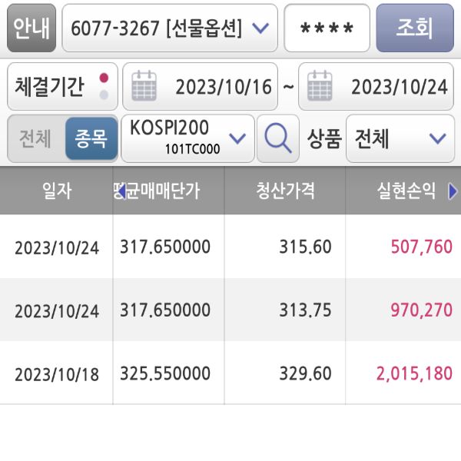
Task: Click the password input field
Action: point(327,28)
